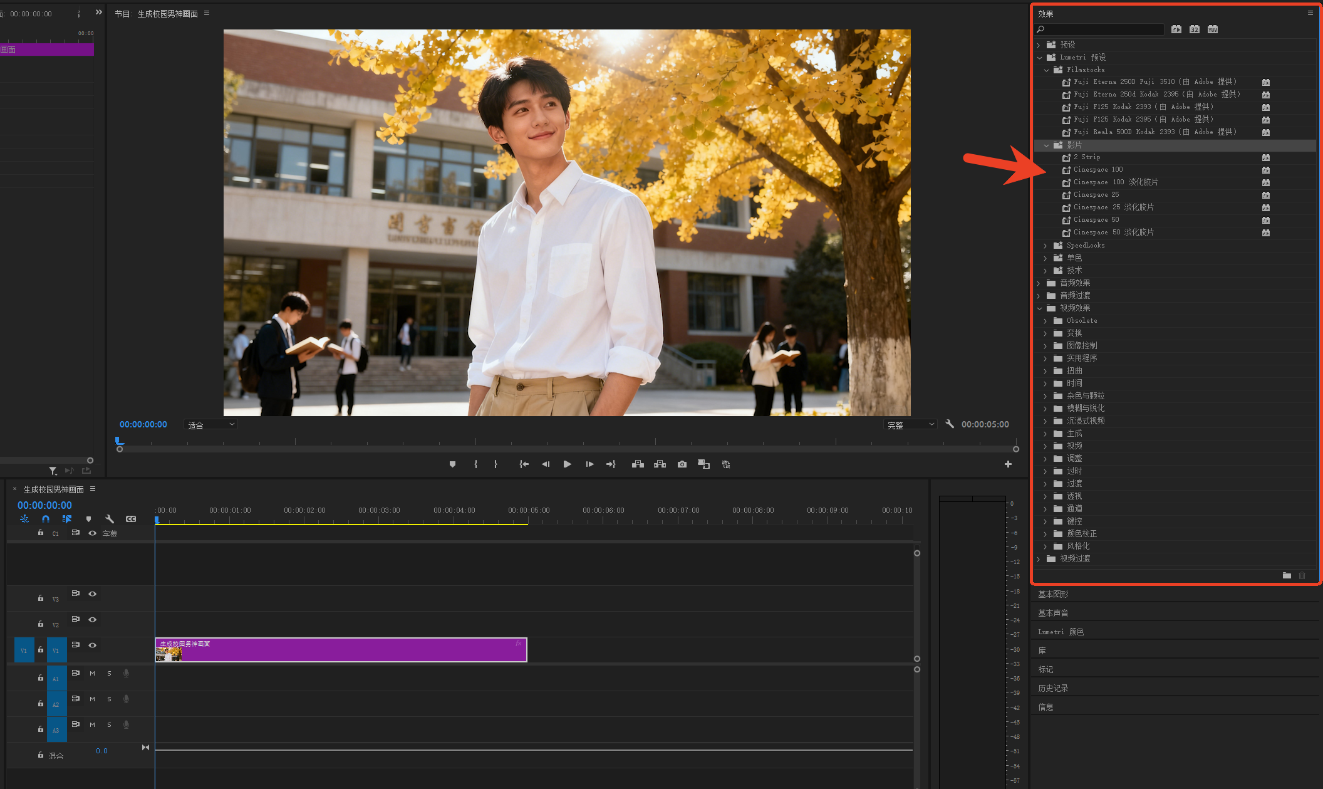Open the 历史记录 panel tab
The width and height of the screenshot is (1323, 789).
[1053, 688]
